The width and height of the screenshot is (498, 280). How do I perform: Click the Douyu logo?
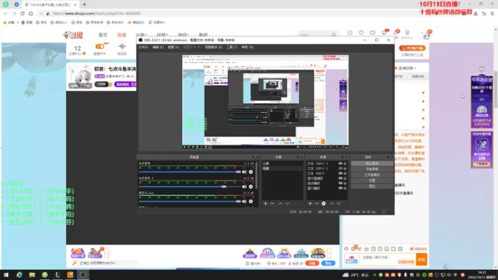[73, 35]
